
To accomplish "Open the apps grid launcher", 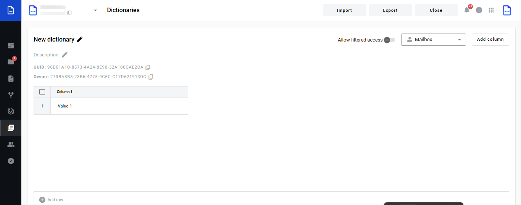I will 491,10.
